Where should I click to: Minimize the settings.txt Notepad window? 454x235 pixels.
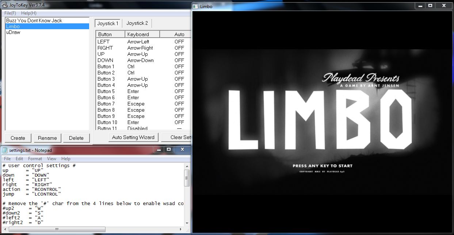pyautogui.click(x=159, y=149)
